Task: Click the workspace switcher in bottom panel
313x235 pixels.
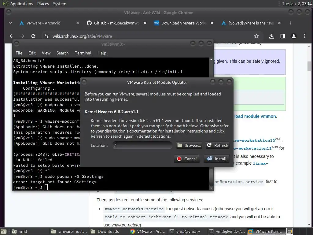Action: [x=290, y=231]
